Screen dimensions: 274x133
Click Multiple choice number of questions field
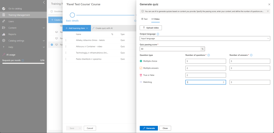coord(206,61)
